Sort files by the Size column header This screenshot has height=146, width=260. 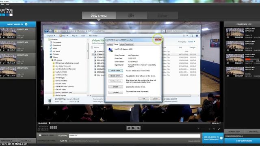click(x=180, y=47)
